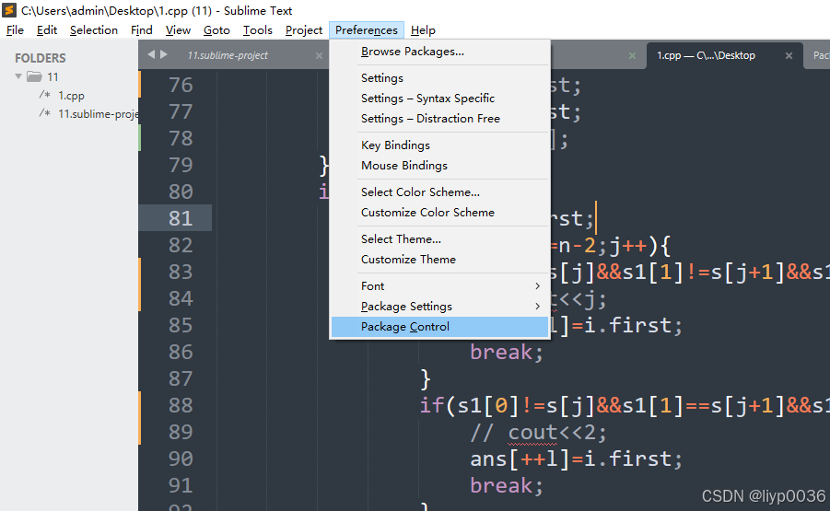Open Mouse Bindings entry
The width and height of the screenshot is (830, 511).
[x=440, y=166]
